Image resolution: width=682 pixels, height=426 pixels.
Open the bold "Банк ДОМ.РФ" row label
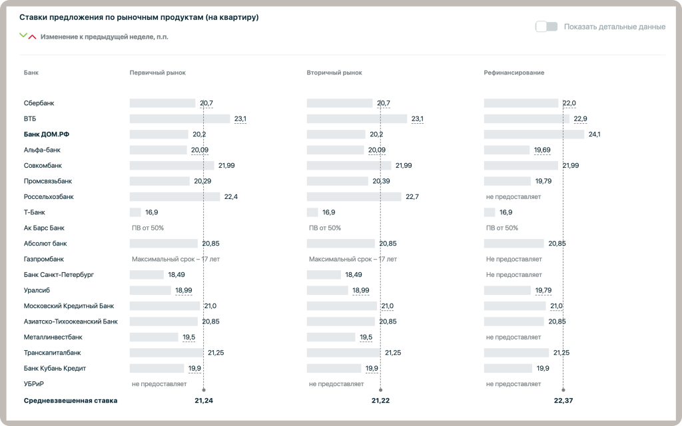(x=47, y=134)
